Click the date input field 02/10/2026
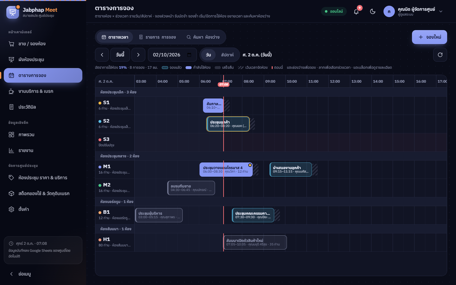456x285 pixels. [172, 55]
